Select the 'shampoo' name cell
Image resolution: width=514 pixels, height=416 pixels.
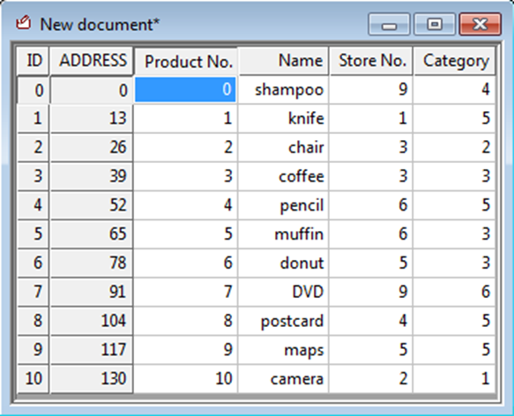pyautogui.click(x=283, y=90)
